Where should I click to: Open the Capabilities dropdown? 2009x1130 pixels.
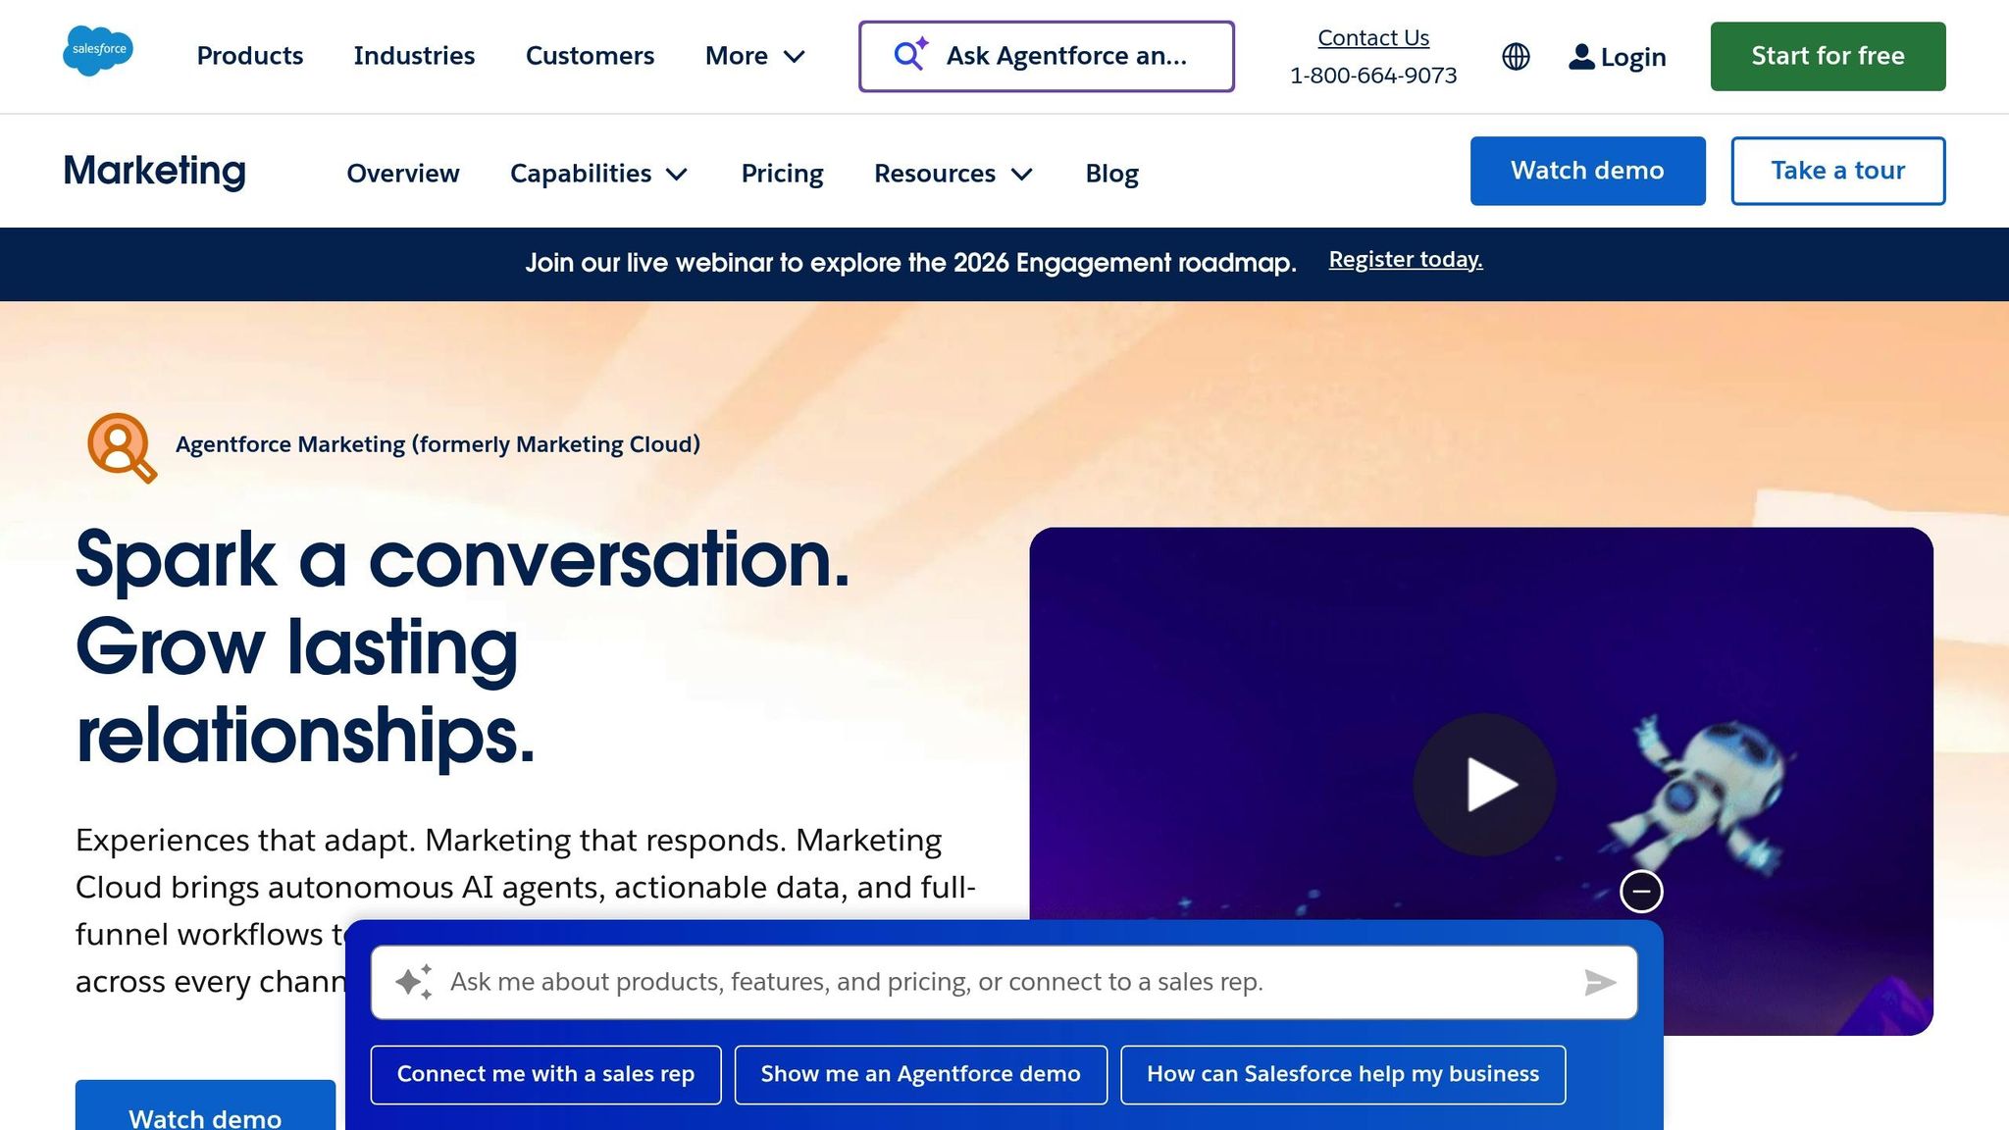[598, 173]
